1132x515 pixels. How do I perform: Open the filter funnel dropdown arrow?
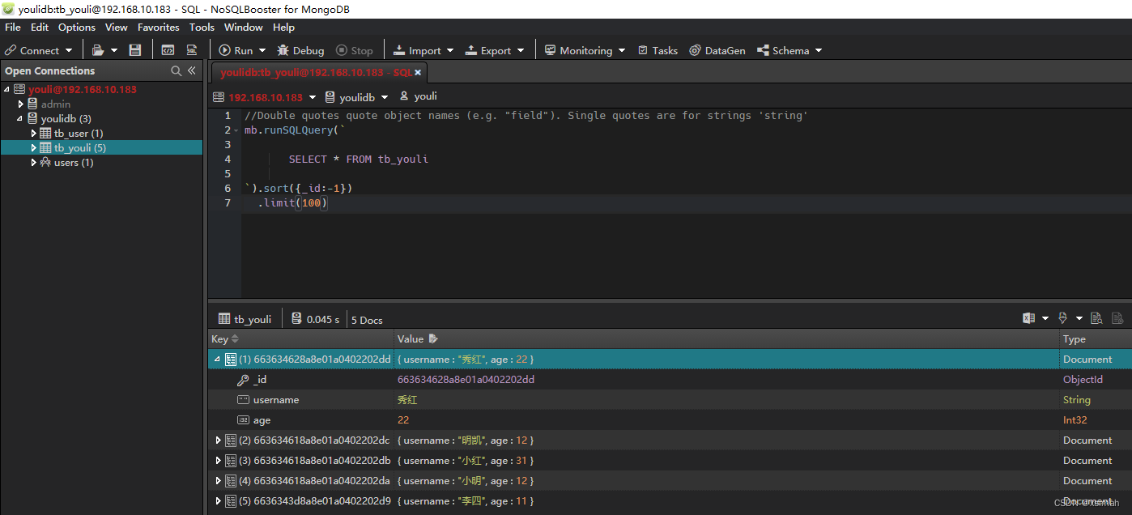(1079, 318)
